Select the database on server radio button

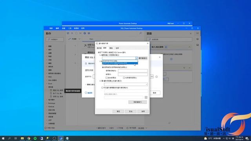point(102,81)
